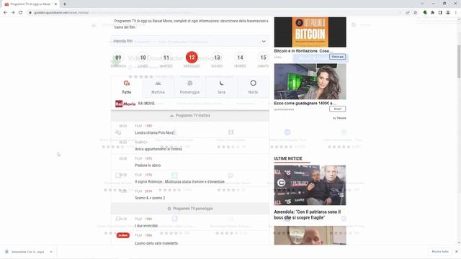Viewport: 461px width, 259px height.
Task: Bookmark this page with star icon
Action: tap(415, 13)
